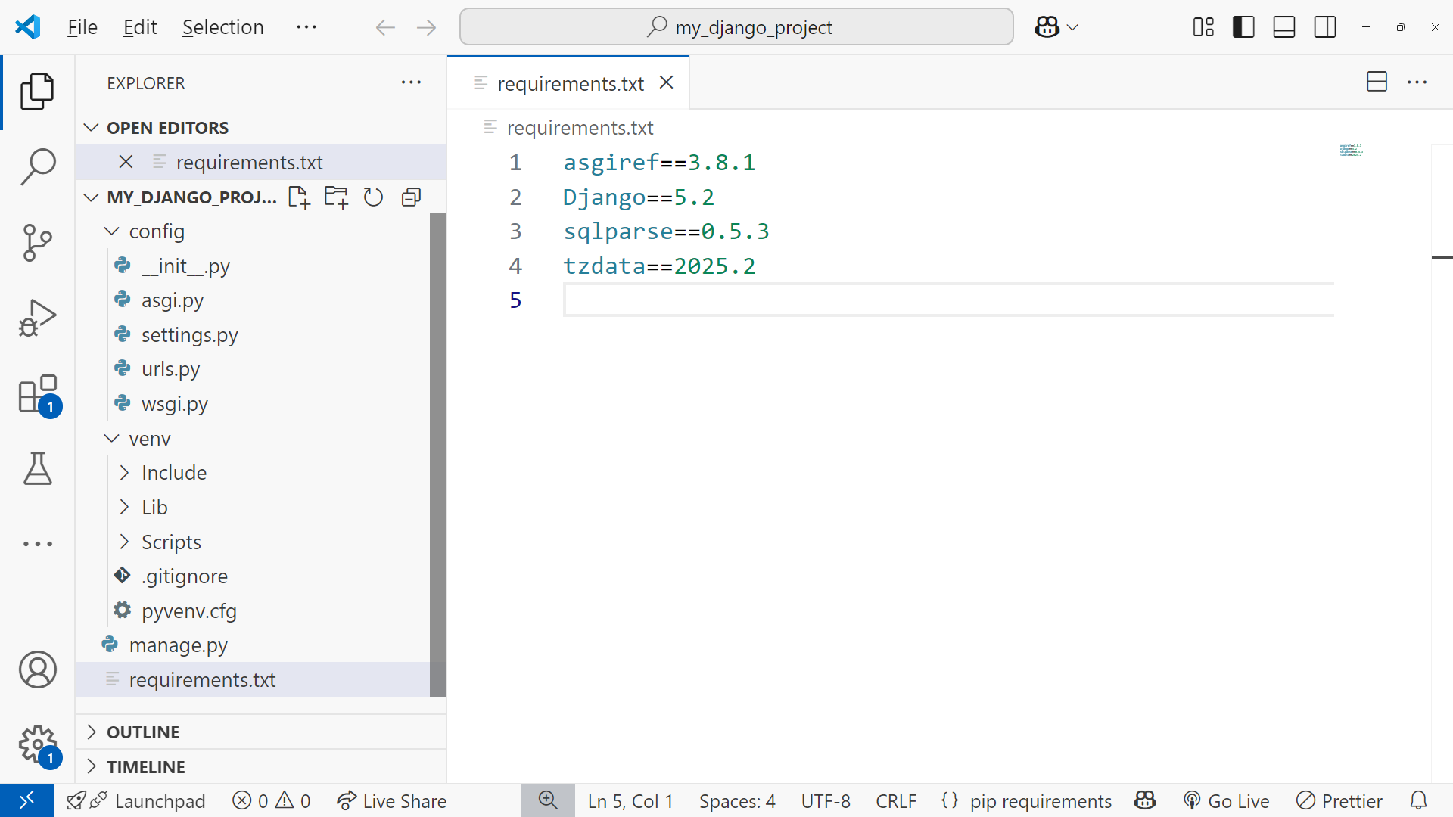This screenshot has width=1453, height=817.
Task: Open the Run and Debug view
Action: (37, 318)
